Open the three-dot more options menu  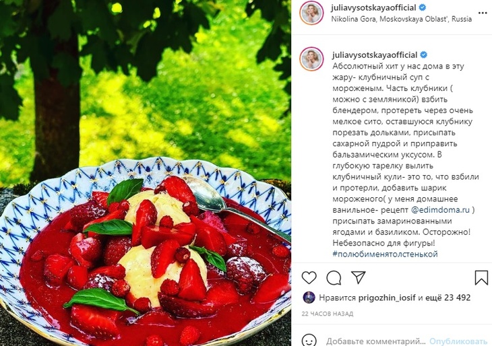click(x=483, y=13)
